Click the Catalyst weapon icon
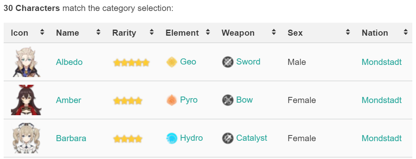The height and width of the screenshot is (159, 416). coord(228,138)
